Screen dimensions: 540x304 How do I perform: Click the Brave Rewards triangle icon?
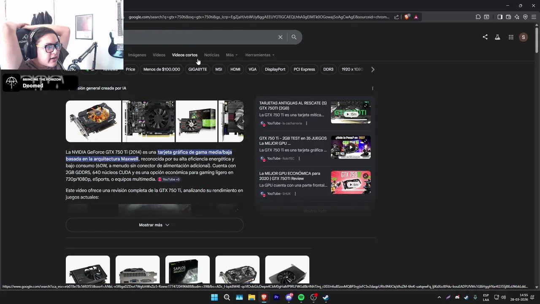point(416,17)
